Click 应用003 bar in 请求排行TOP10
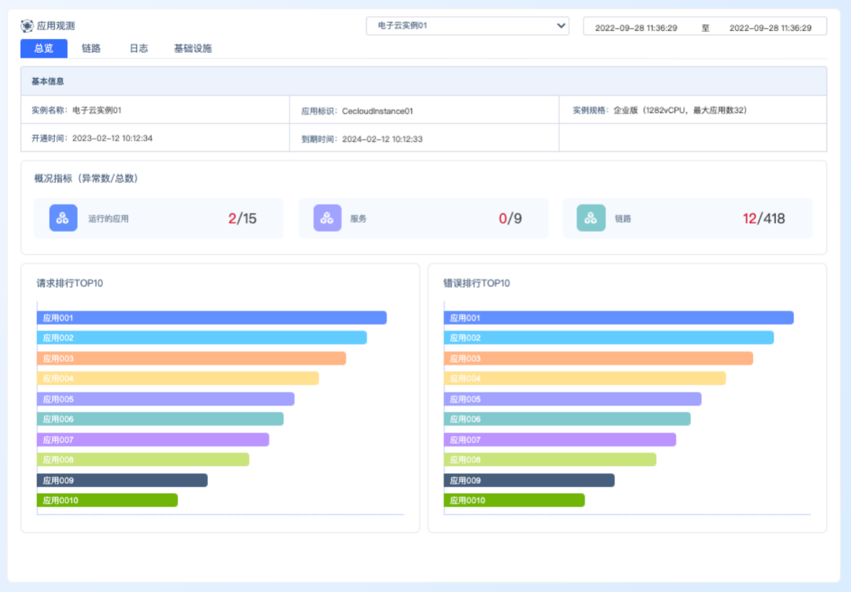 coord(192,358)
